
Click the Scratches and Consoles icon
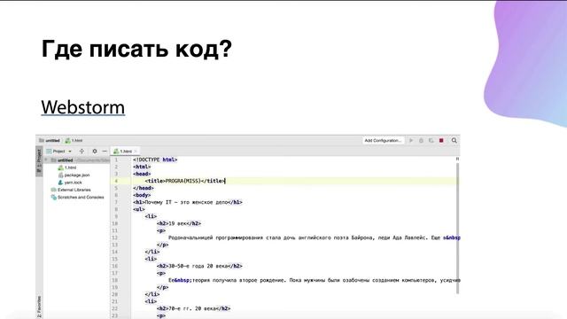point(54,198)
